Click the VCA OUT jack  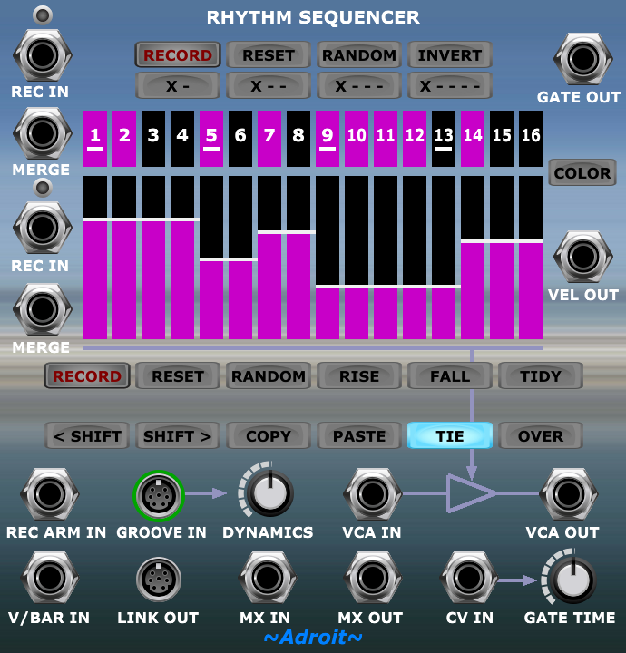click(569, 494)
